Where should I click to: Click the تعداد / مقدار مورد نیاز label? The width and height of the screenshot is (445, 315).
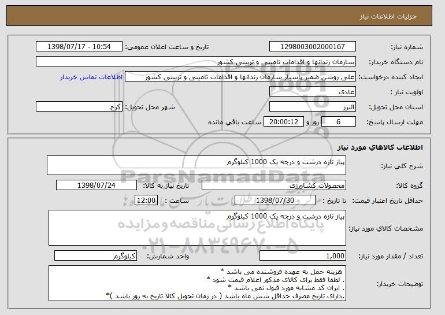pyautogui.click(x=391, y=256)
